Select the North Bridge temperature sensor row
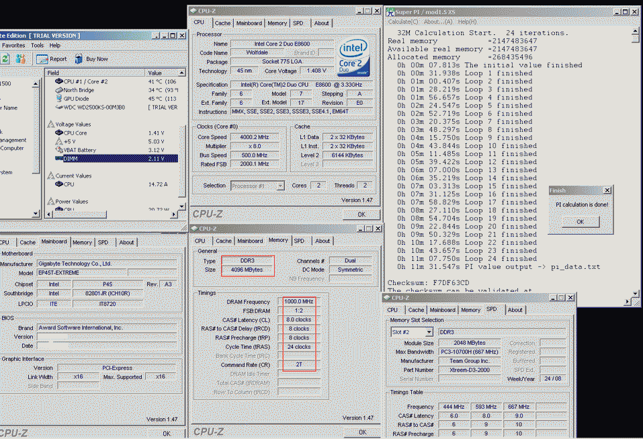 click(x=79, y=90)
